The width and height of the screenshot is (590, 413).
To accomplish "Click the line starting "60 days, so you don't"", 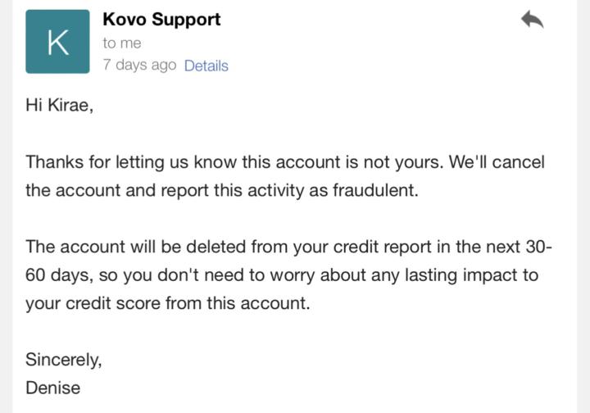I will point(282,275).
